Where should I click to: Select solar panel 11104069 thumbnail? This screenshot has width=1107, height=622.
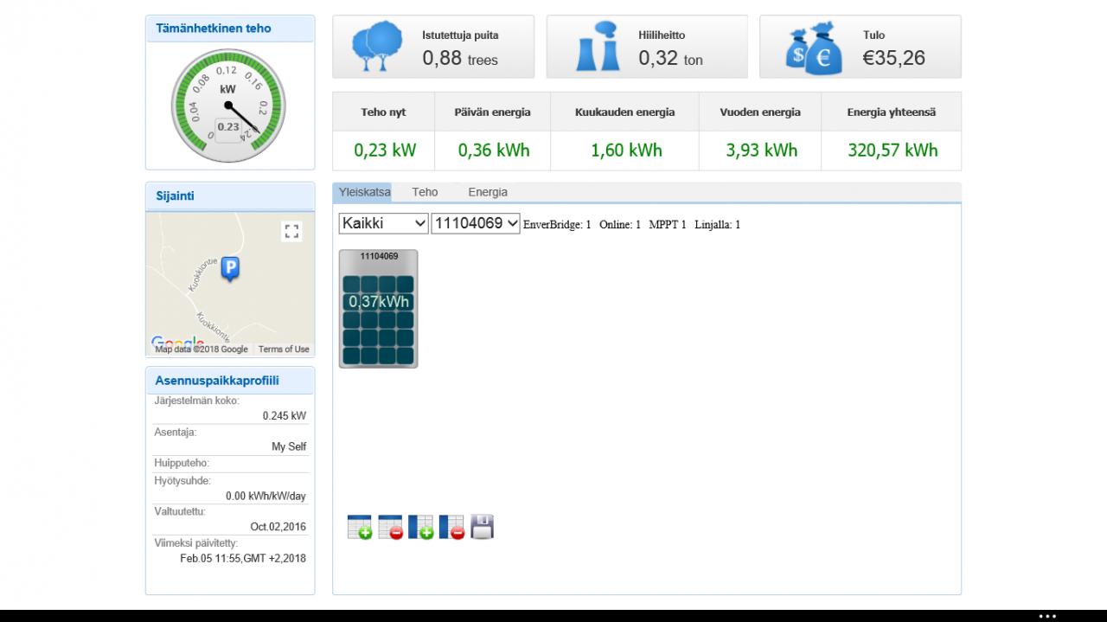tap(378, 309)
